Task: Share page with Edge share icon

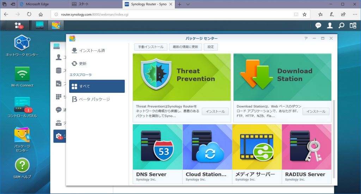Action: (343, 14)
